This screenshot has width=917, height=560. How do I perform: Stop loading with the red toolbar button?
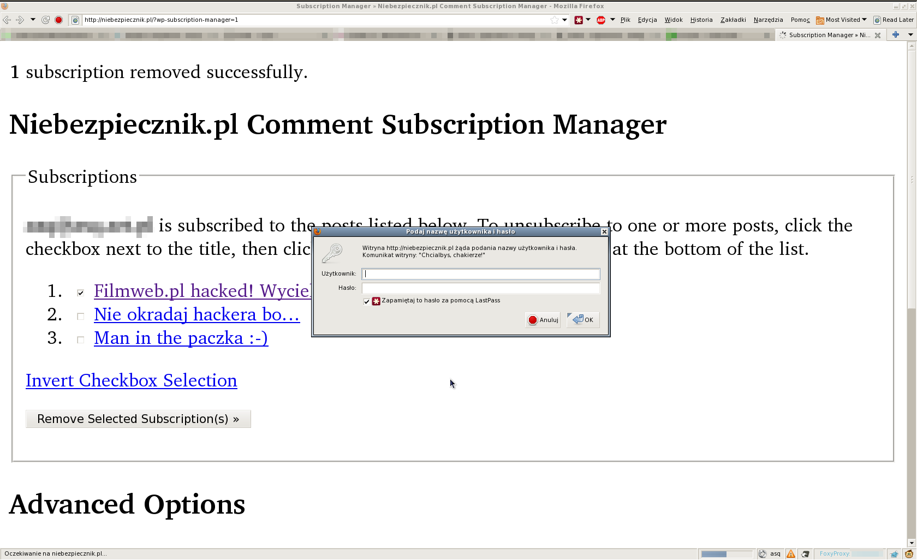click(59, 20)
